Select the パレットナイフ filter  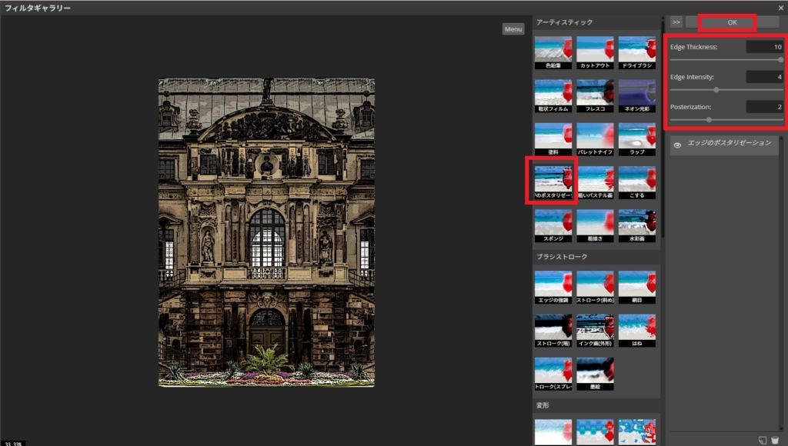596,138
